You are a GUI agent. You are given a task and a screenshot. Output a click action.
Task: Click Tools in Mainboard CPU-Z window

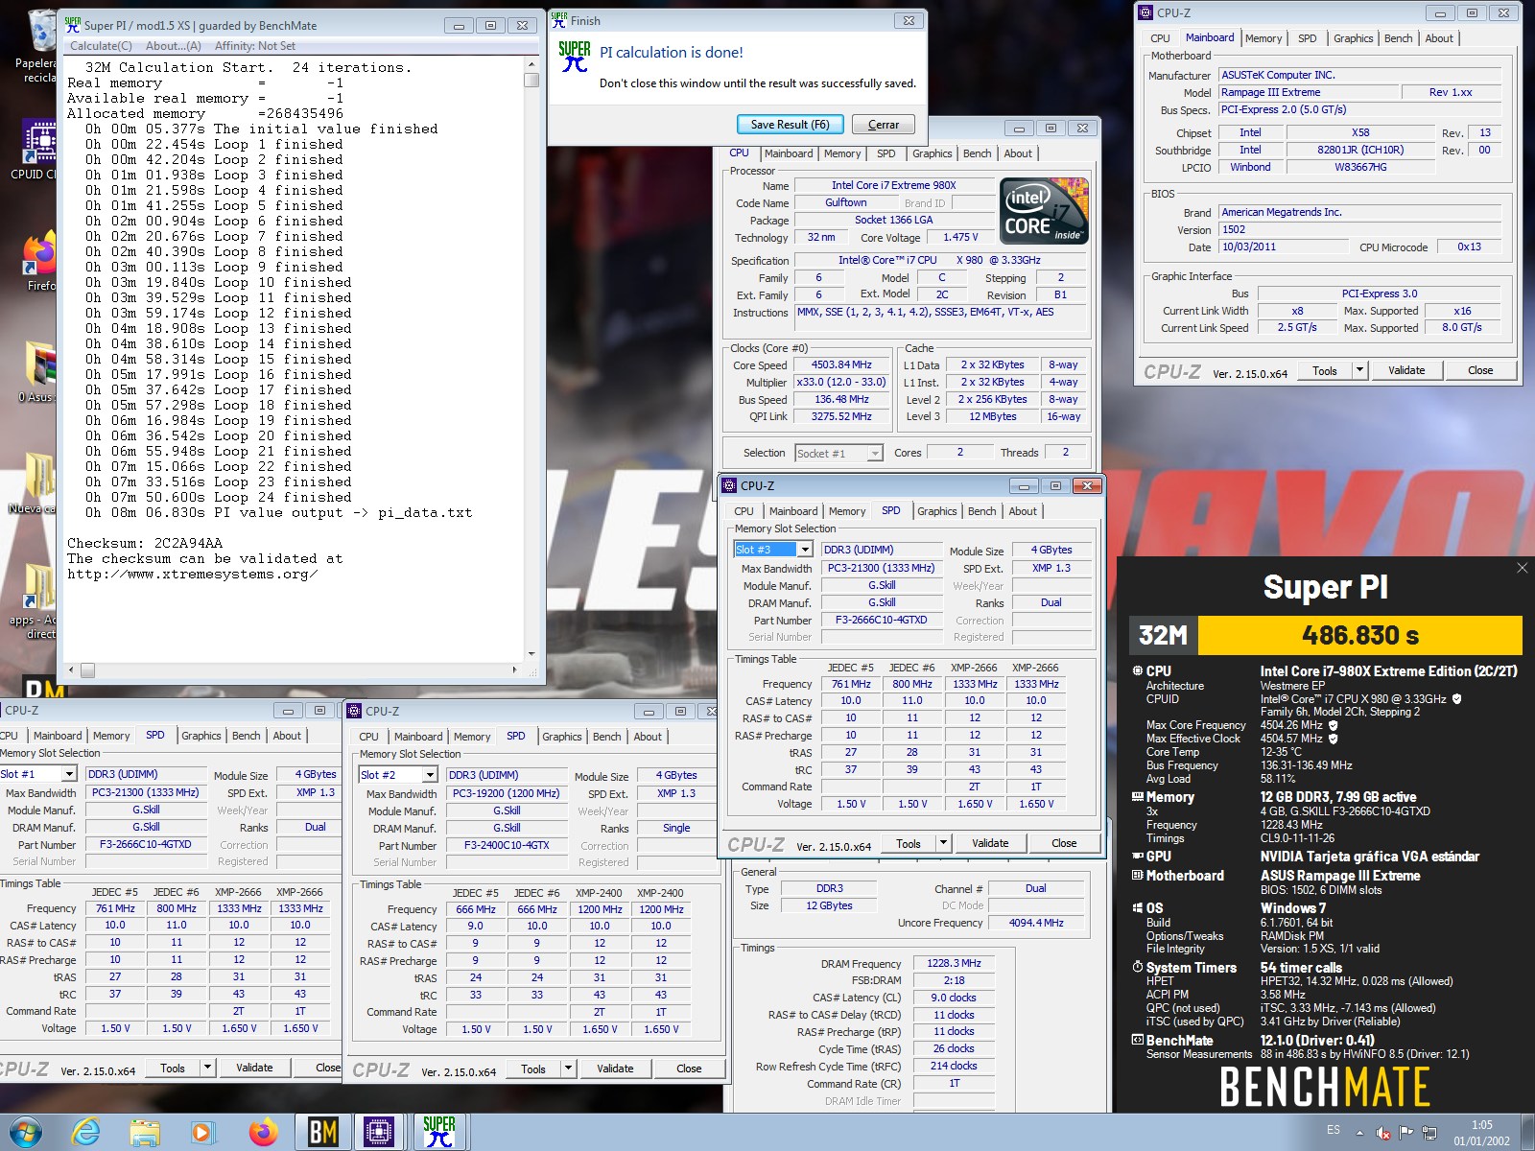tap(1325, 370)
